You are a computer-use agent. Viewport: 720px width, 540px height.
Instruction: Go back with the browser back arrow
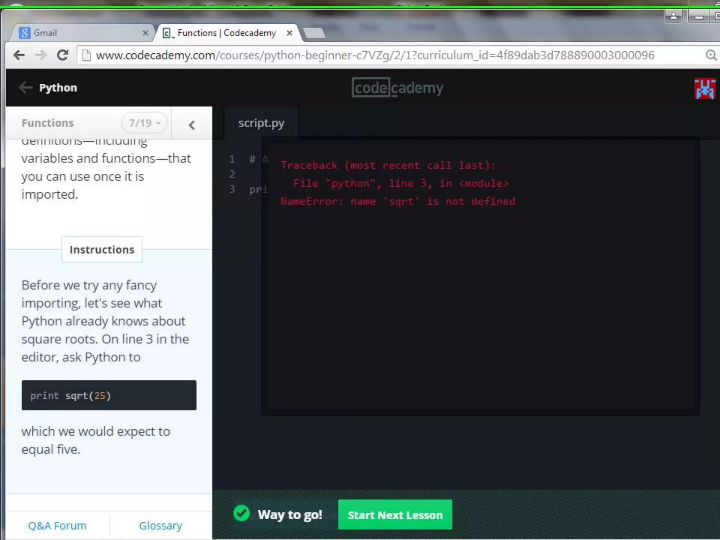(19, 55)
